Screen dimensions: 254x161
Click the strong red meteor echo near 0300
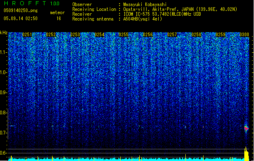tap(246, 128)
